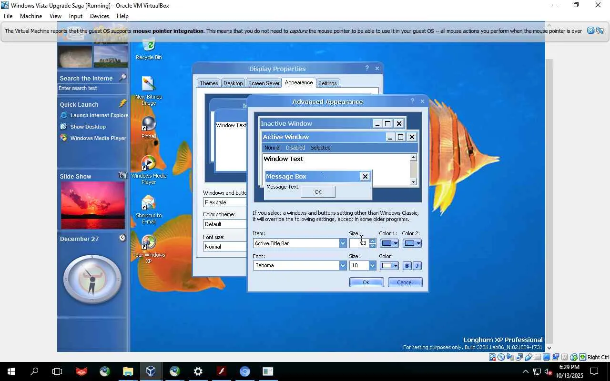Select the Tour Windows XP desktop icon
The height and width of the screenshot is (381, 610).
[x=149, y=249]
